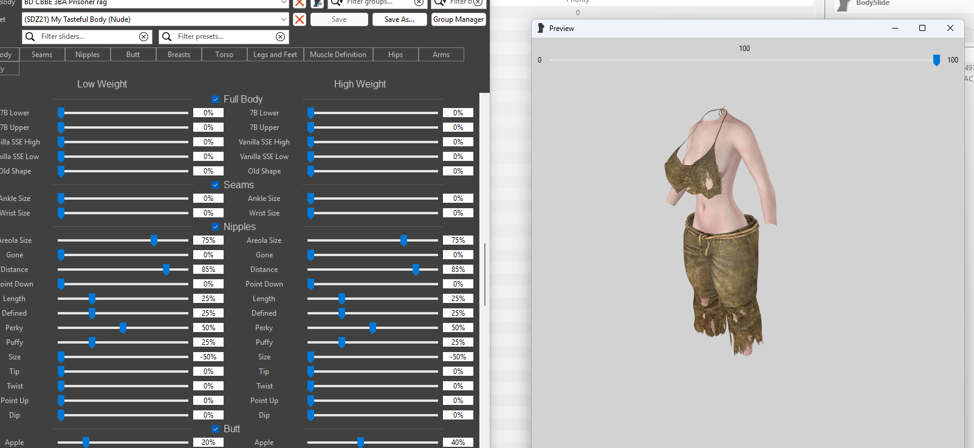Click the High Weight Vanilla SSE High label
Image resolution: width=974 pixels, height=448 pixels.
tap(264, 142)
